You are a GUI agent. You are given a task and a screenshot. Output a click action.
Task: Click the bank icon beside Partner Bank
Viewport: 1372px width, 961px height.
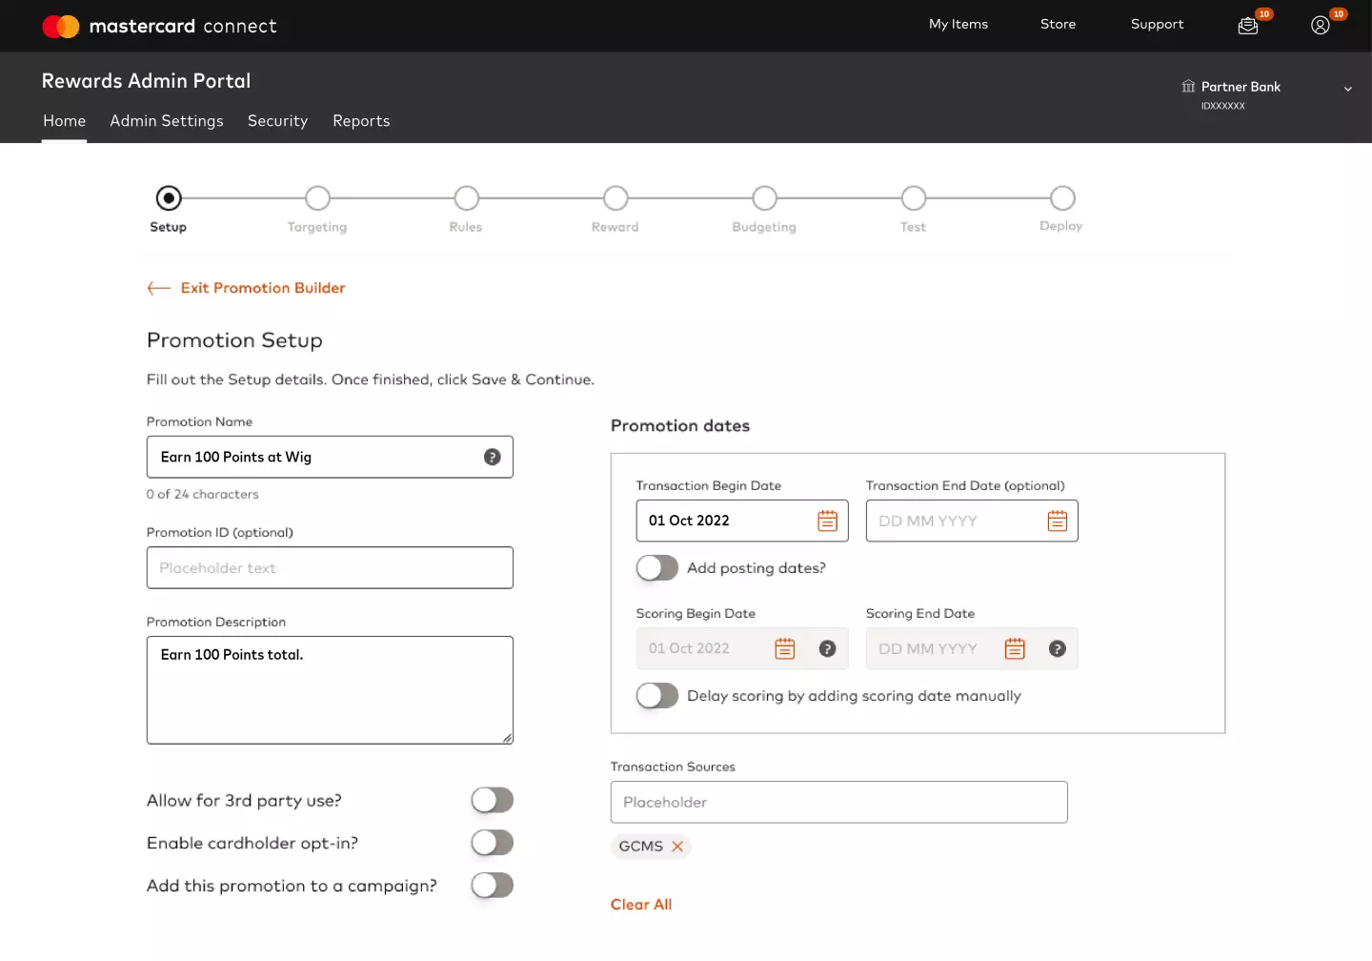point(1187,87)
